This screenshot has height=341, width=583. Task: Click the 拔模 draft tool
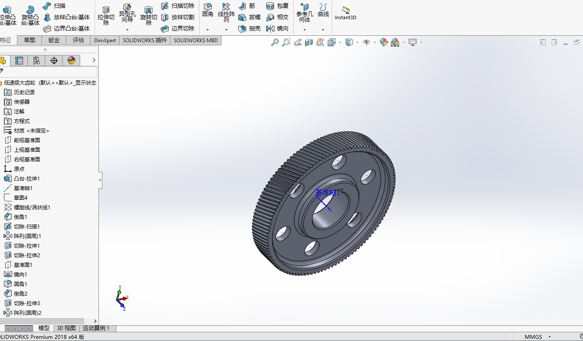tap(250, 17)
